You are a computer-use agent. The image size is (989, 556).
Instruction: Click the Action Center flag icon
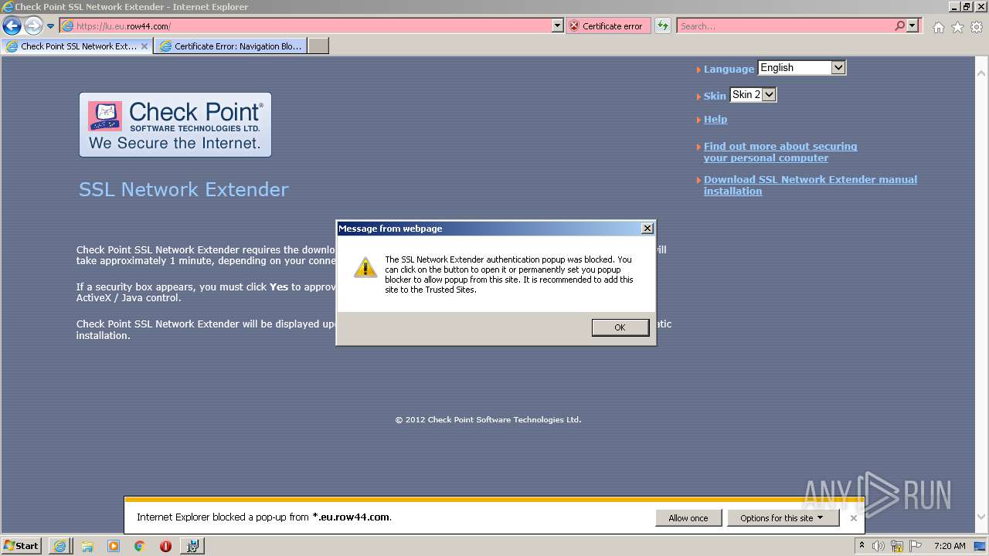click(916, 546)
